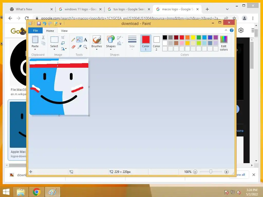The height and width of the screenshot is (197, 263).
Task: Expand the Paste dropdown arrow
Action: pos(35,50)
